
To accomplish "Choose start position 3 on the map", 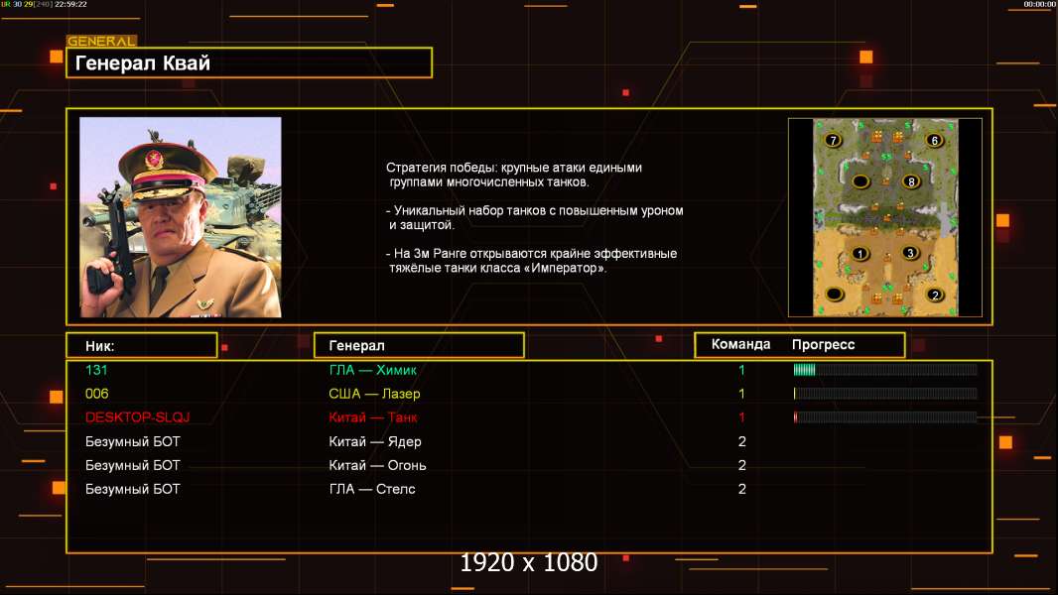I will point(910,253).
